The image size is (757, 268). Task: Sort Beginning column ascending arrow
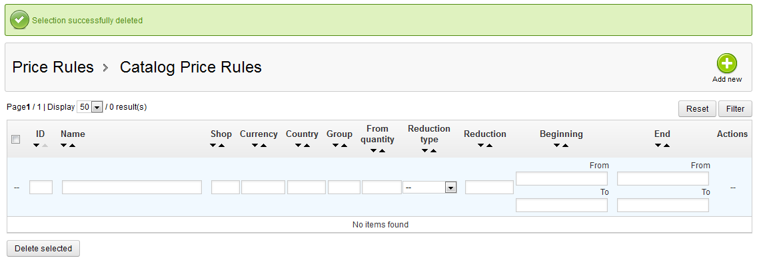click(x=565, y=146)
